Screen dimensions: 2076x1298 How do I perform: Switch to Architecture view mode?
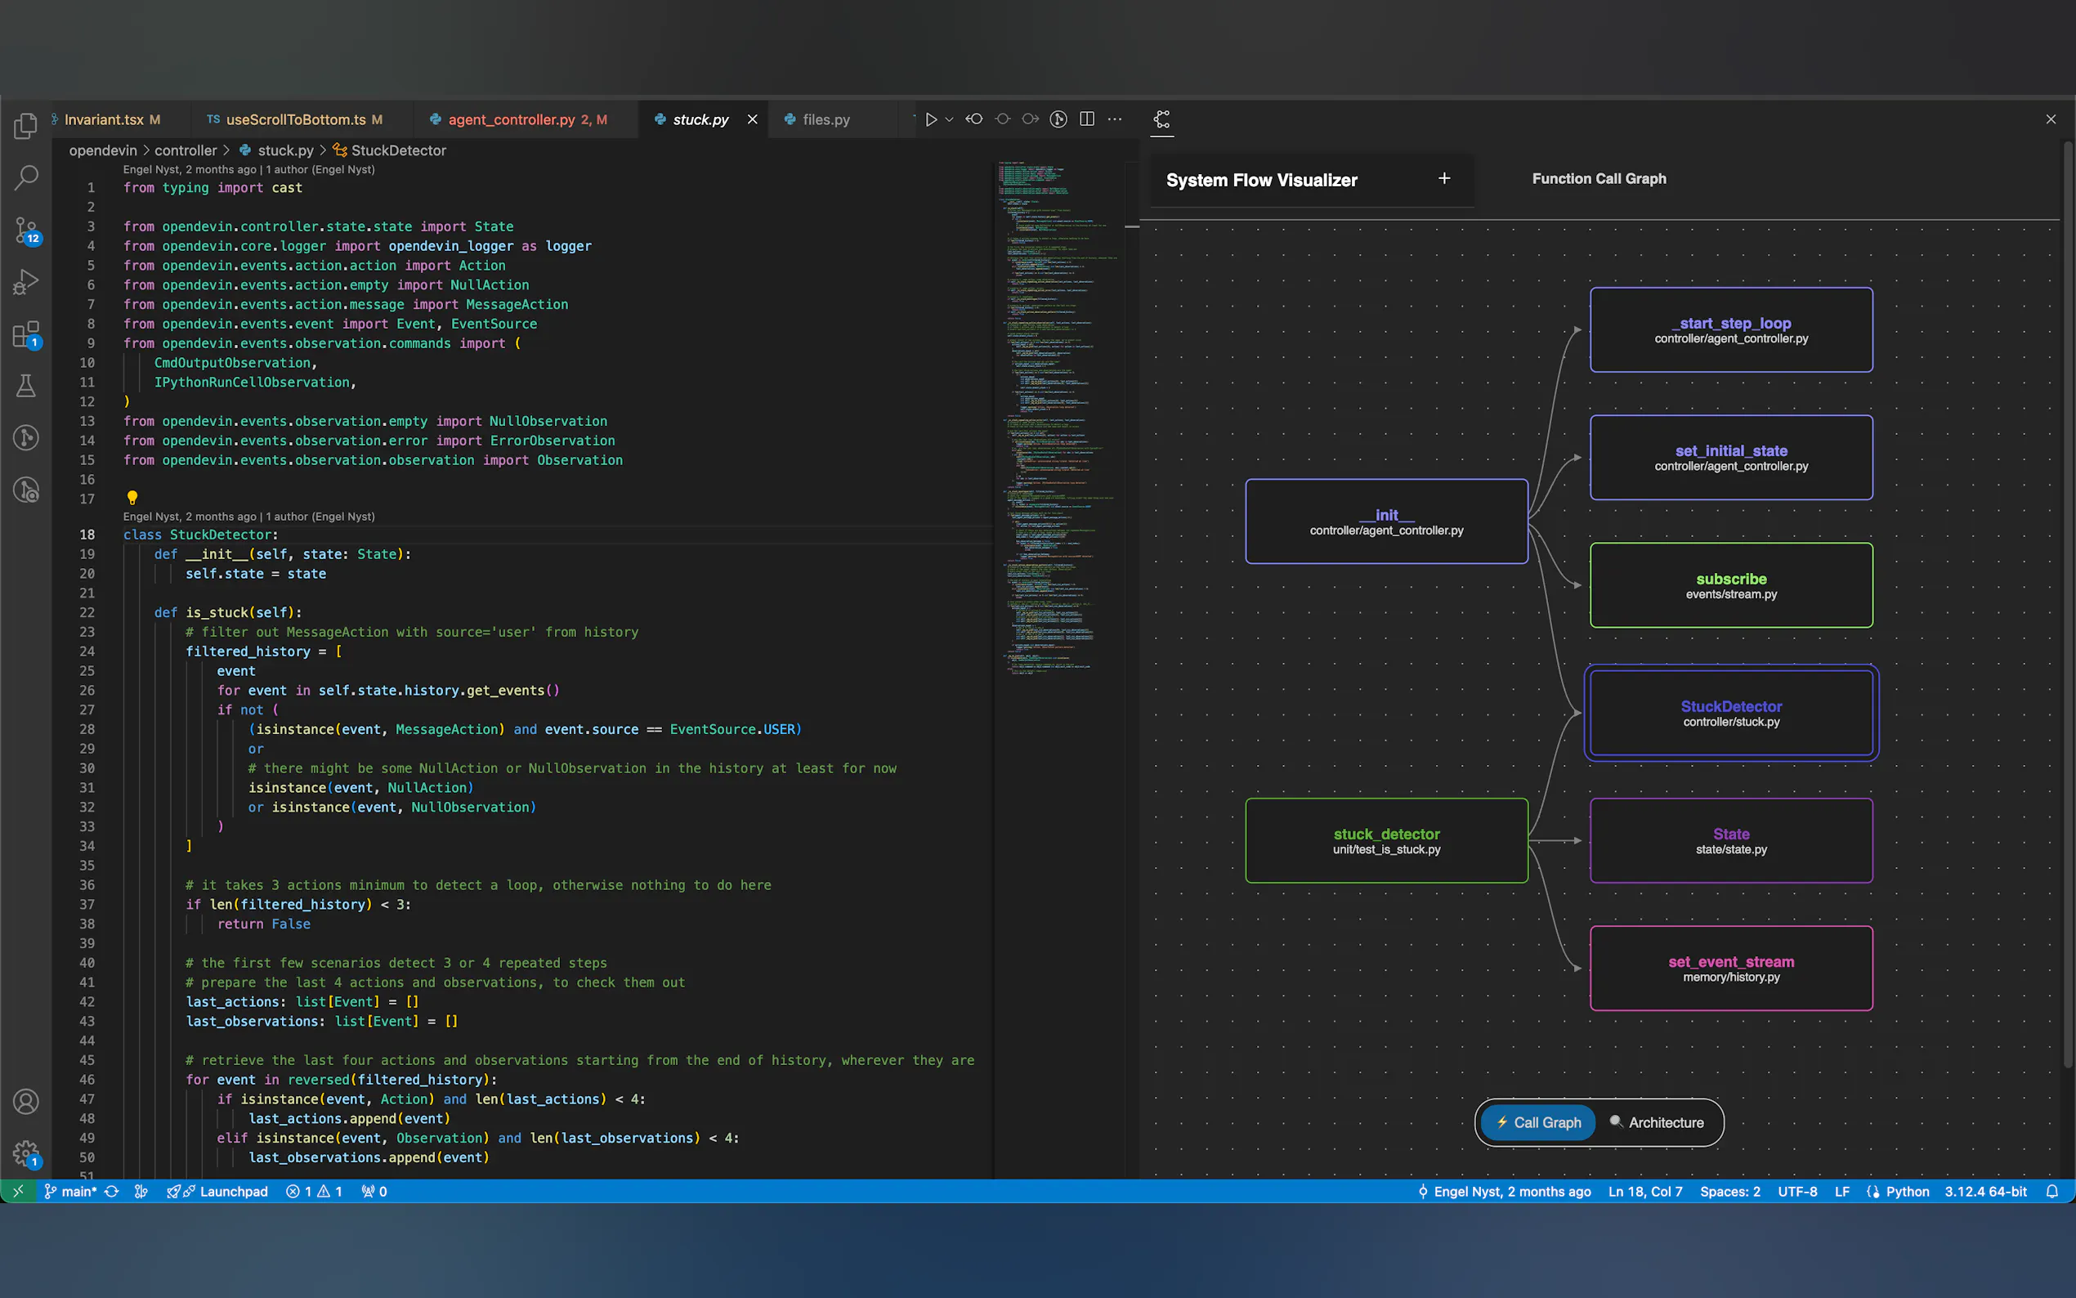point(1657,1122)
